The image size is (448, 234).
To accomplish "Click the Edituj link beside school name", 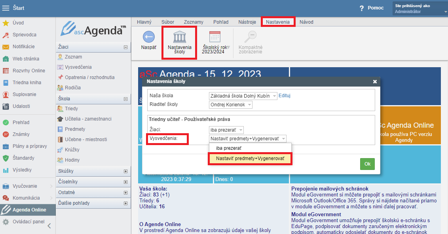I will click(x=284, y=96).
